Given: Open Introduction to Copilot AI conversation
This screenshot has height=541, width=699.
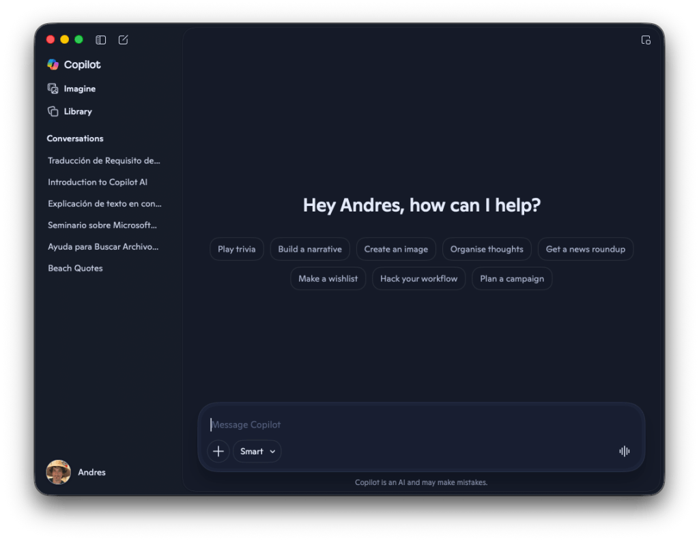Looking at the screenshot, I should tap(98, 182).
